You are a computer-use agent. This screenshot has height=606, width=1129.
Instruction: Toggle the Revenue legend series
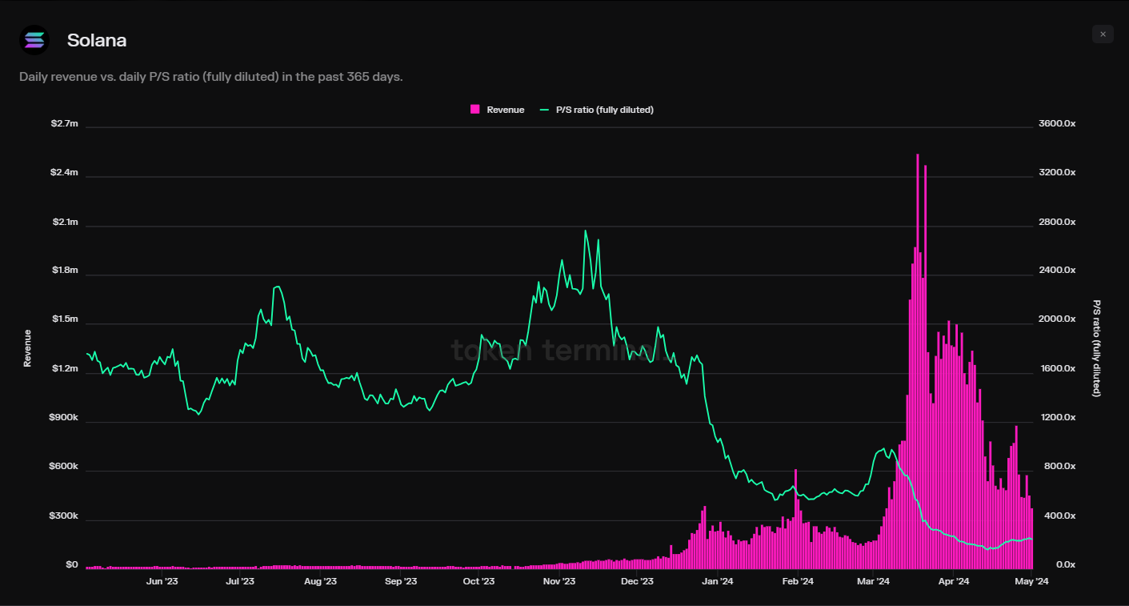click(x=498, y=110)
